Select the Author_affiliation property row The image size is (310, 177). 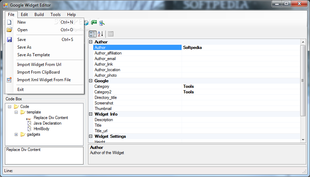[197, 53]
